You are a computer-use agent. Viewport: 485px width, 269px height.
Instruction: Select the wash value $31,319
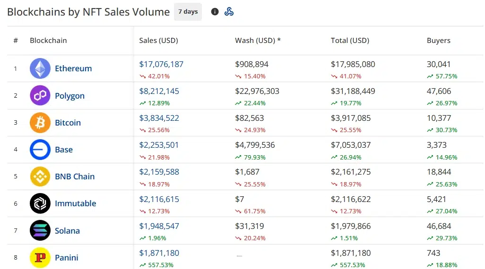249,226
